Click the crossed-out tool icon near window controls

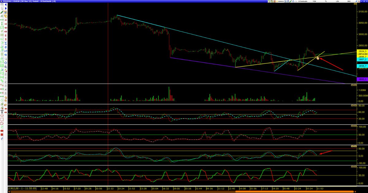358,2
